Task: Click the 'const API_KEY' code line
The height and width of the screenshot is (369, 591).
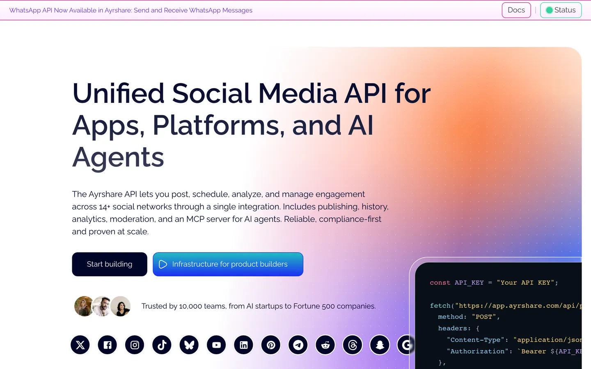Action: point(494,282)
